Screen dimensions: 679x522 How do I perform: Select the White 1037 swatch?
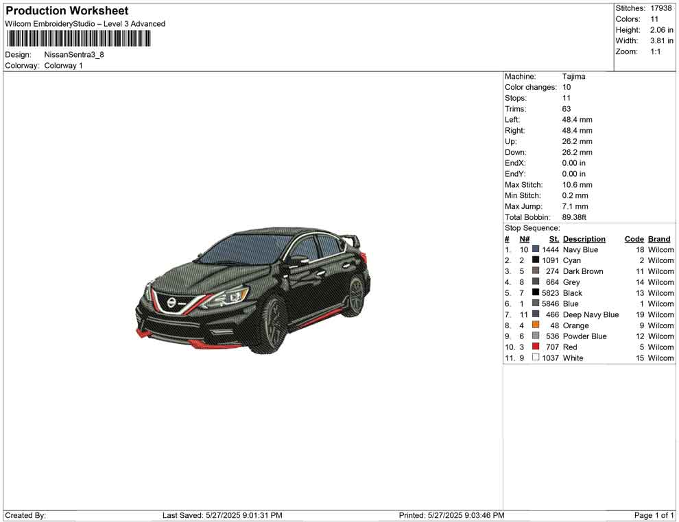(536, 357)
